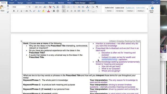Switch to the Home tab

[3, 3]
